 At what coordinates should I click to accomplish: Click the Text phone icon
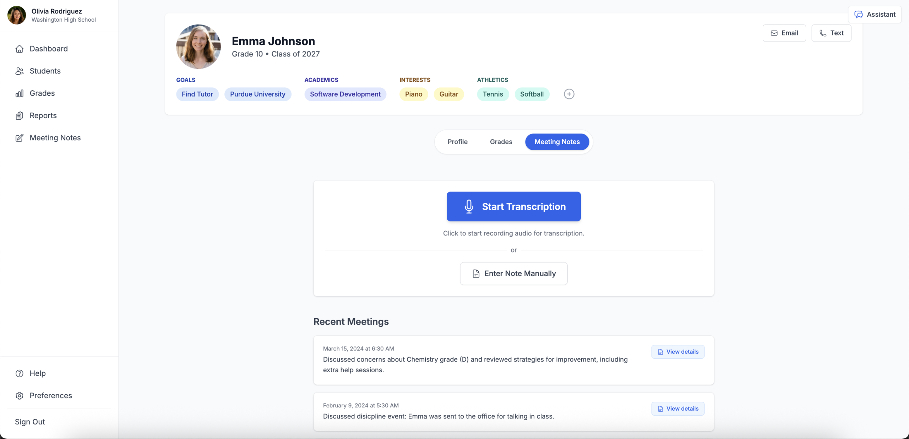[x=822, y=33]
